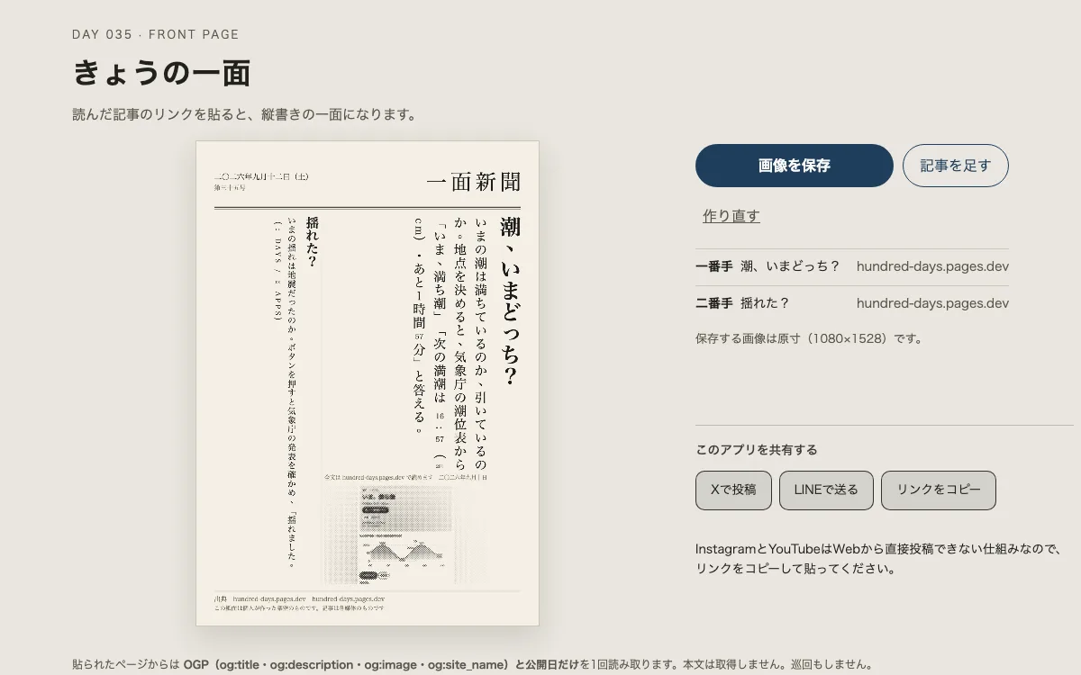
Task: Click the このアプリを共有する heading
Action: click(757, 450)
